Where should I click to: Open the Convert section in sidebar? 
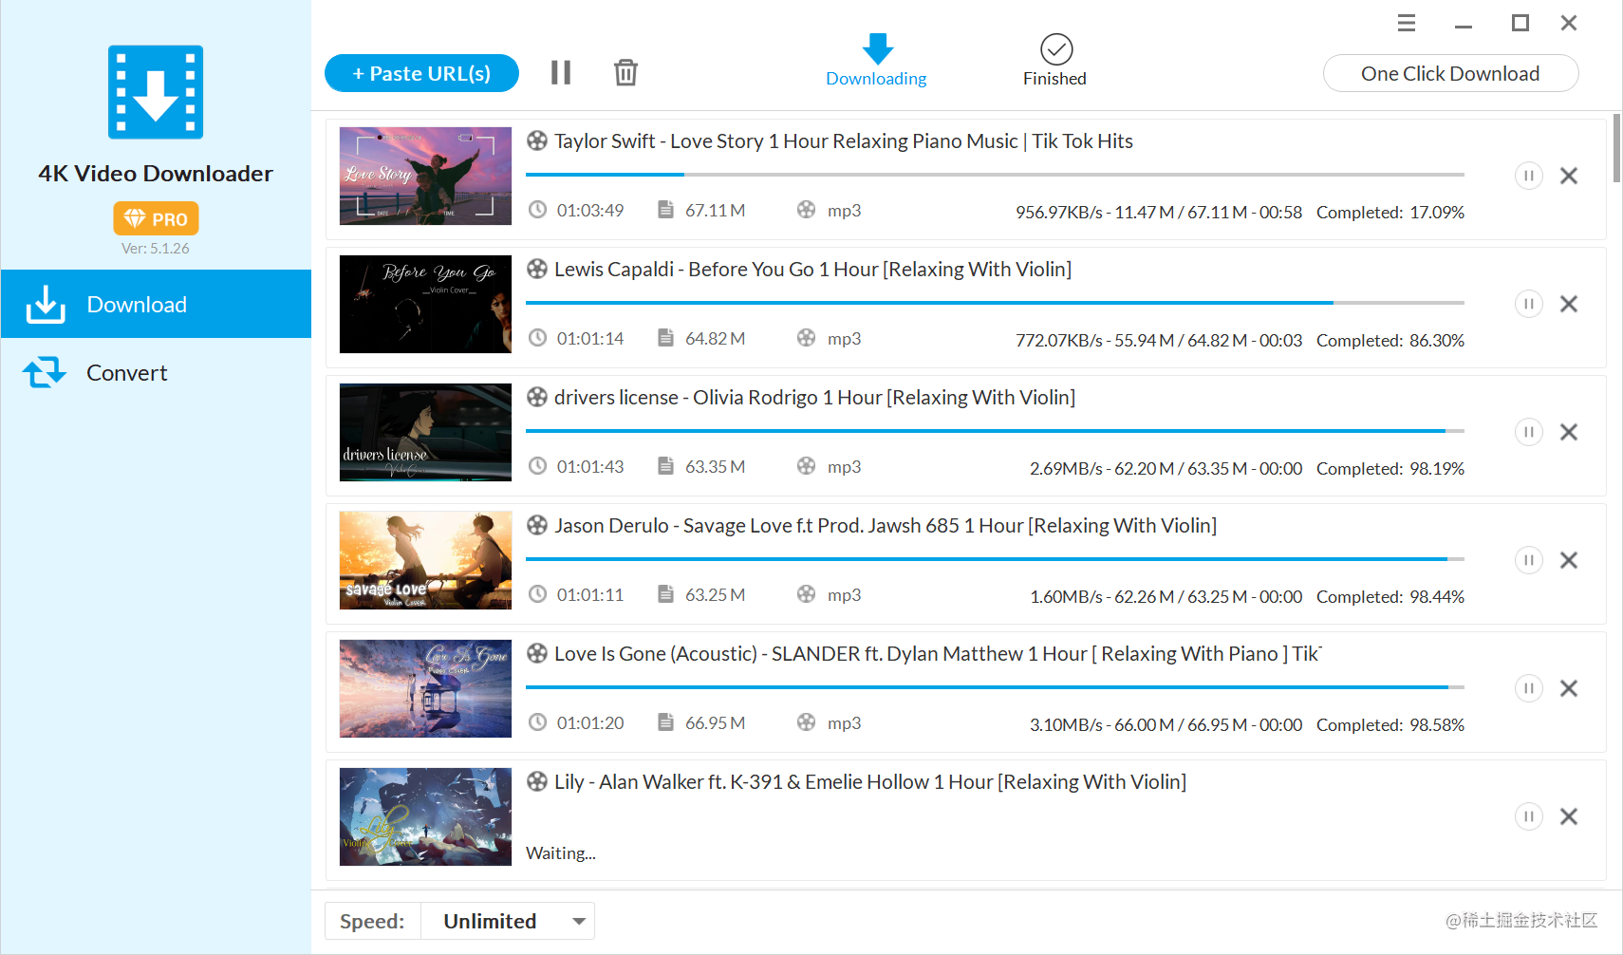[x=156, y=372]
